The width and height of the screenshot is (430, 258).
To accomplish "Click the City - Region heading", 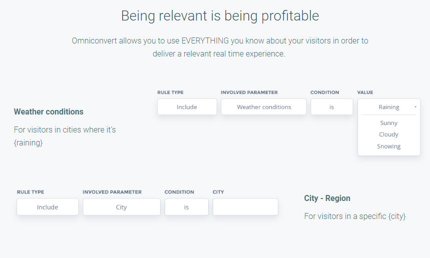I will 327,198.
